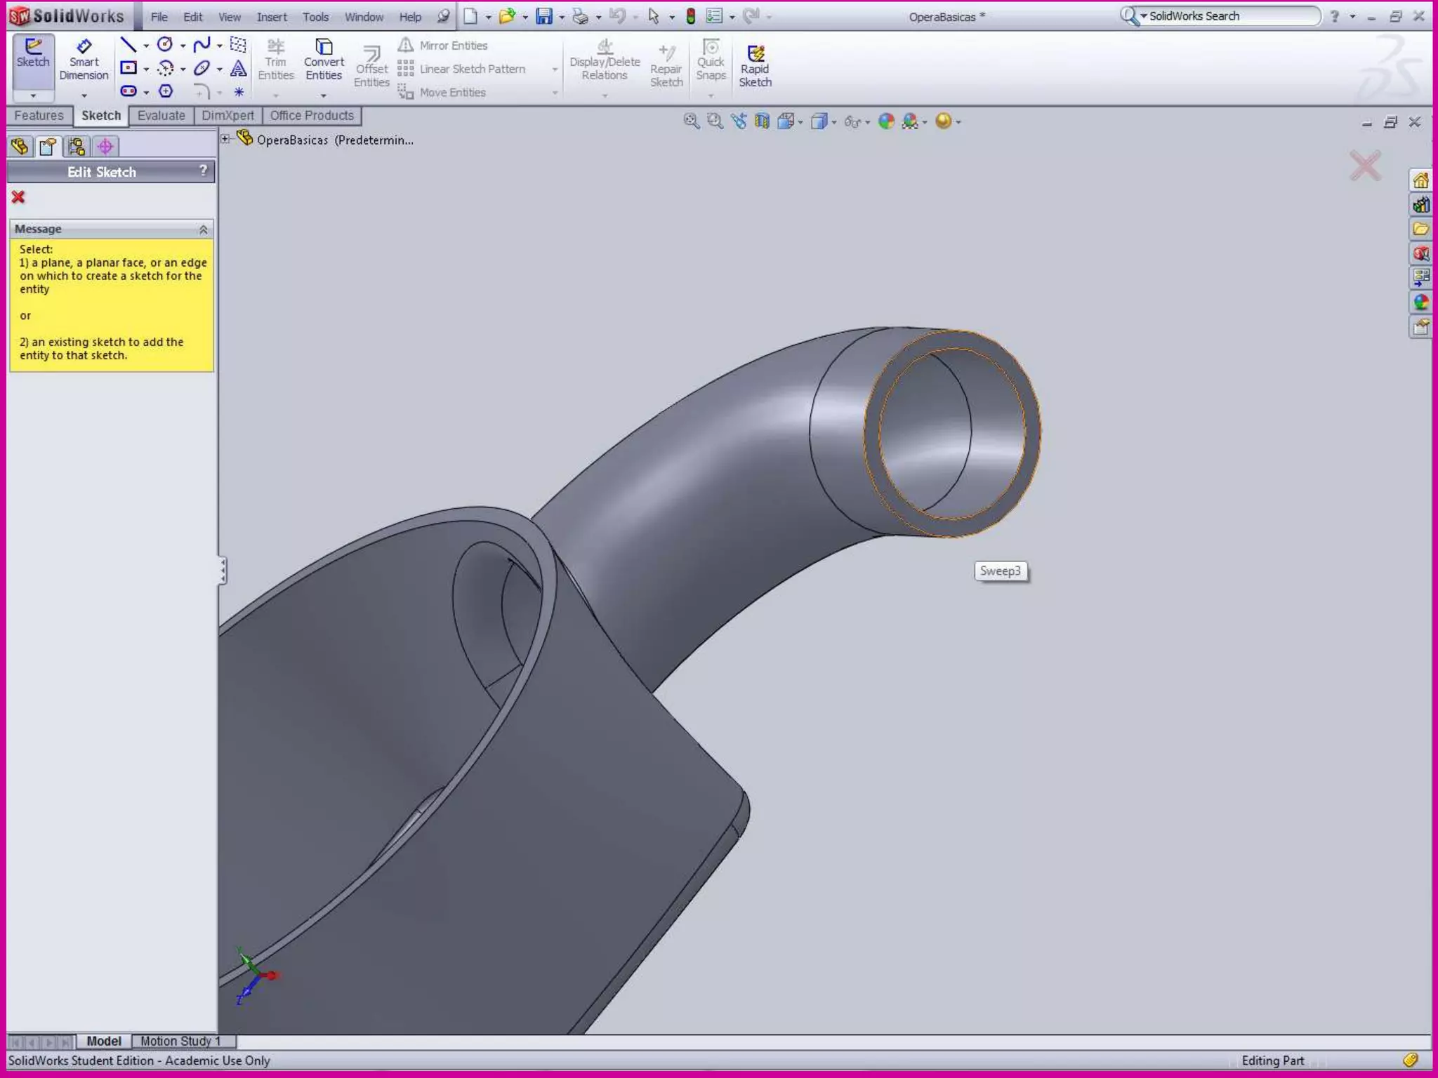Collapse the Message panel section
This screenshot has height=1078, width=1438.
pyautogui.click(x=203, y=229)
